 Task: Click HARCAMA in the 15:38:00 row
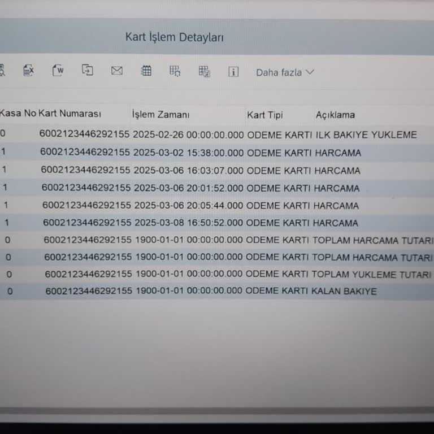(338, 153)
